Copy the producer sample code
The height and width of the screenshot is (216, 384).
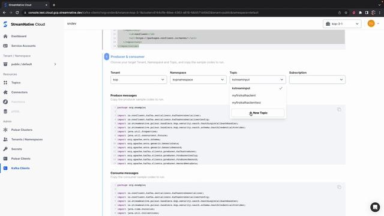coord(339,109)
